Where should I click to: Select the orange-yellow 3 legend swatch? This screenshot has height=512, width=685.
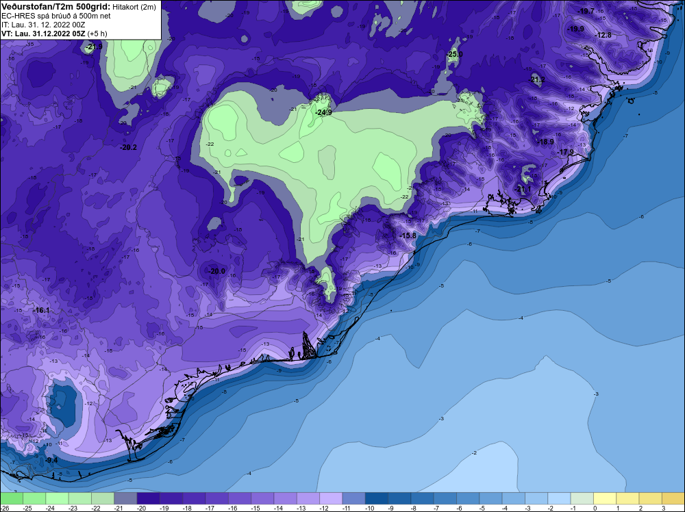(673, 498)
